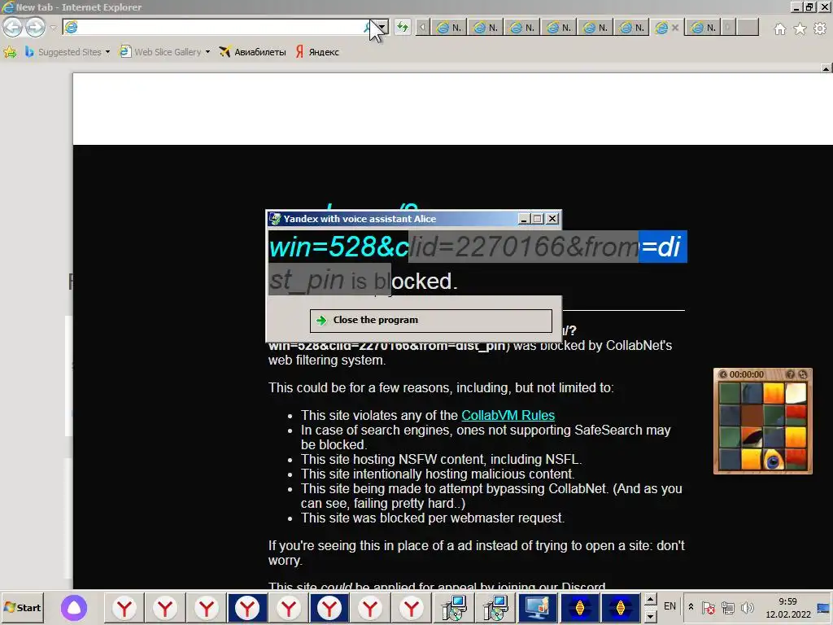The width and height of the screenshot is (833, 625).
Task: Click EN language indicator
Action: coord(670,606)
